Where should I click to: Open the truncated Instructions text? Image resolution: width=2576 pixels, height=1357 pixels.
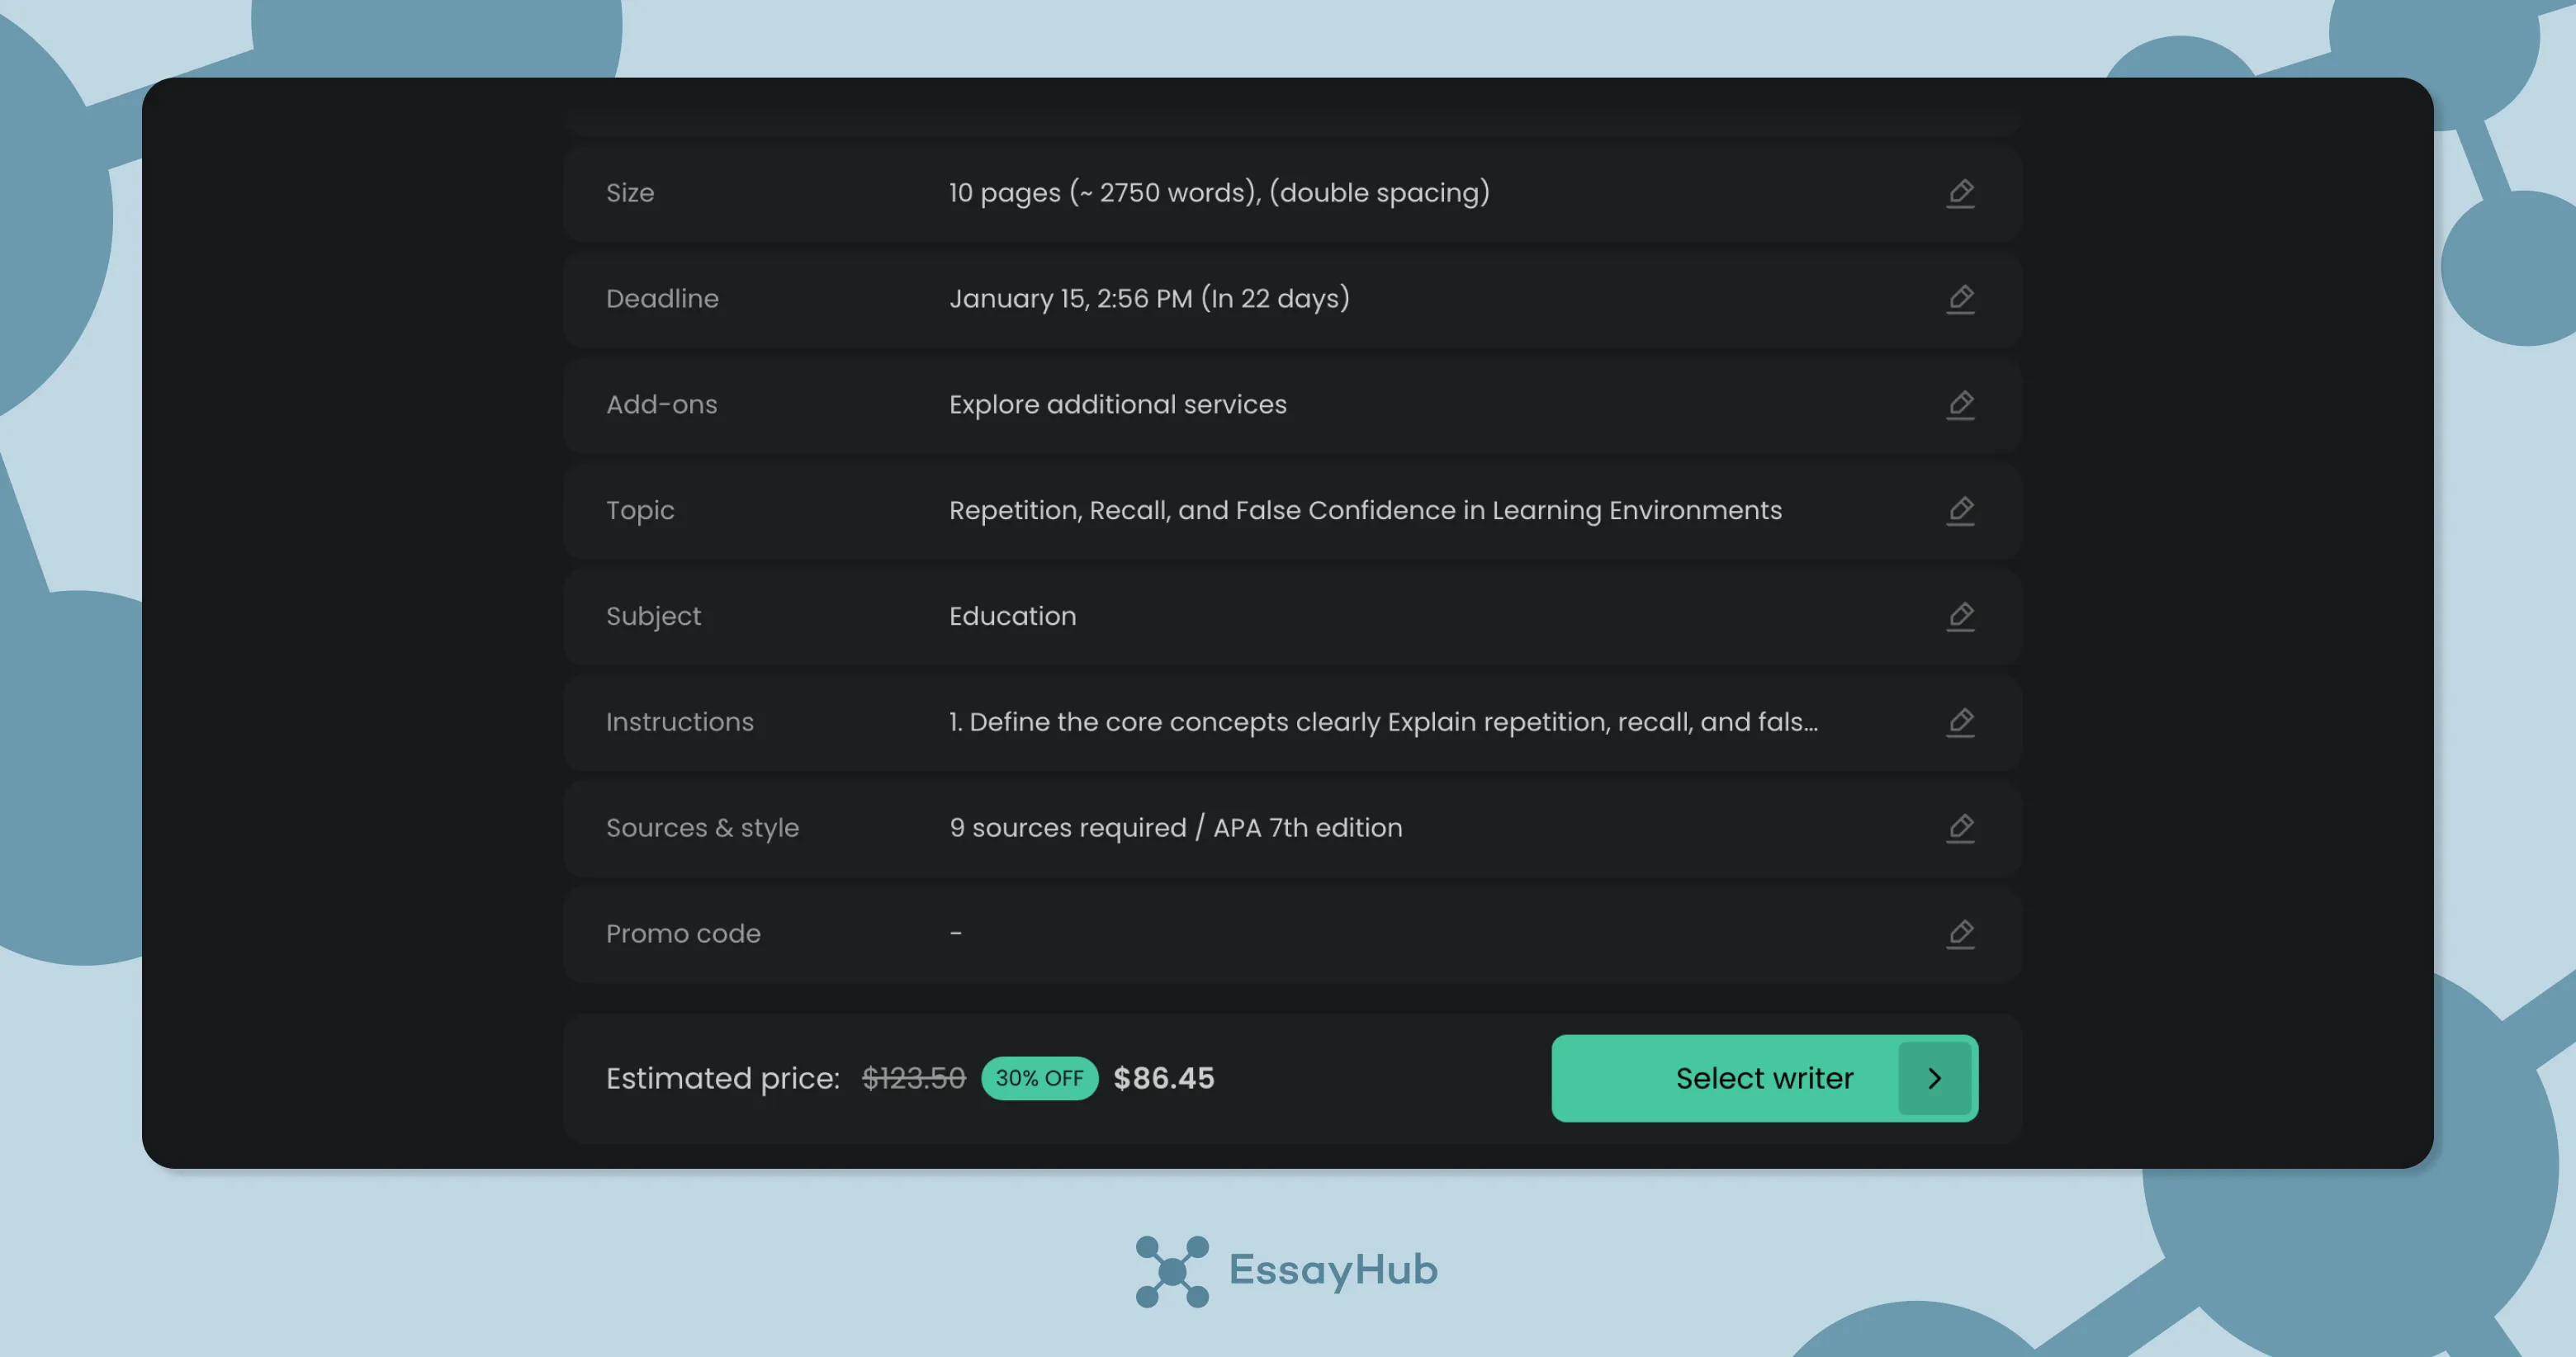pos(1382,722)
